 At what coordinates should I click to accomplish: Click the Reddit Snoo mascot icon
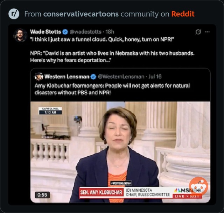point(198,186)
